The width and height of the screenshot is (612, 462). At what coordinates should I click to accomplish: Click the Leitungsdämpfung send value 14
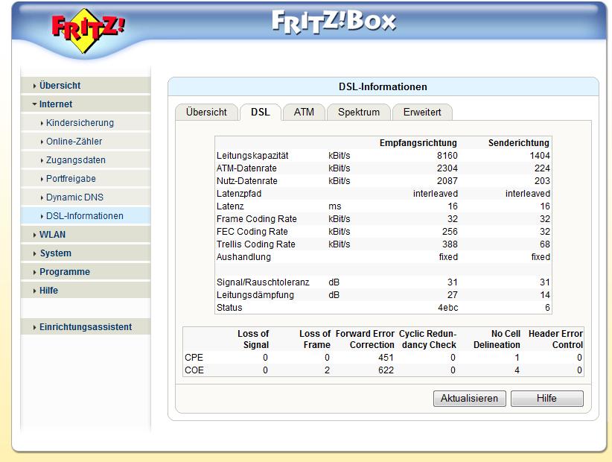click(545, 295)
